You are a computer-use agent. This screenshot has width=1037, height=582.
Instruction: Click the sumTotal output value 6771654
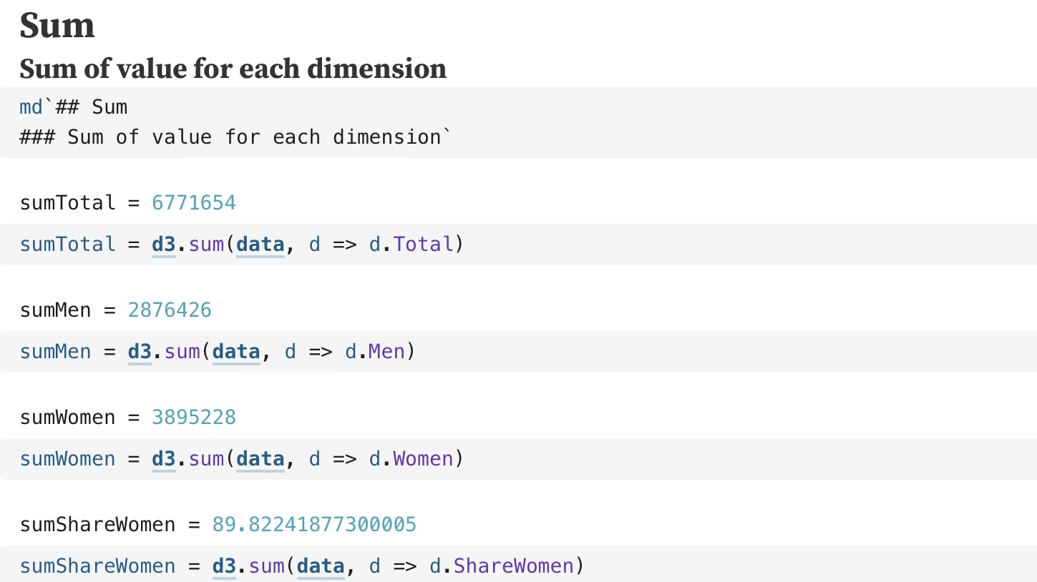[x=194, y=203]
